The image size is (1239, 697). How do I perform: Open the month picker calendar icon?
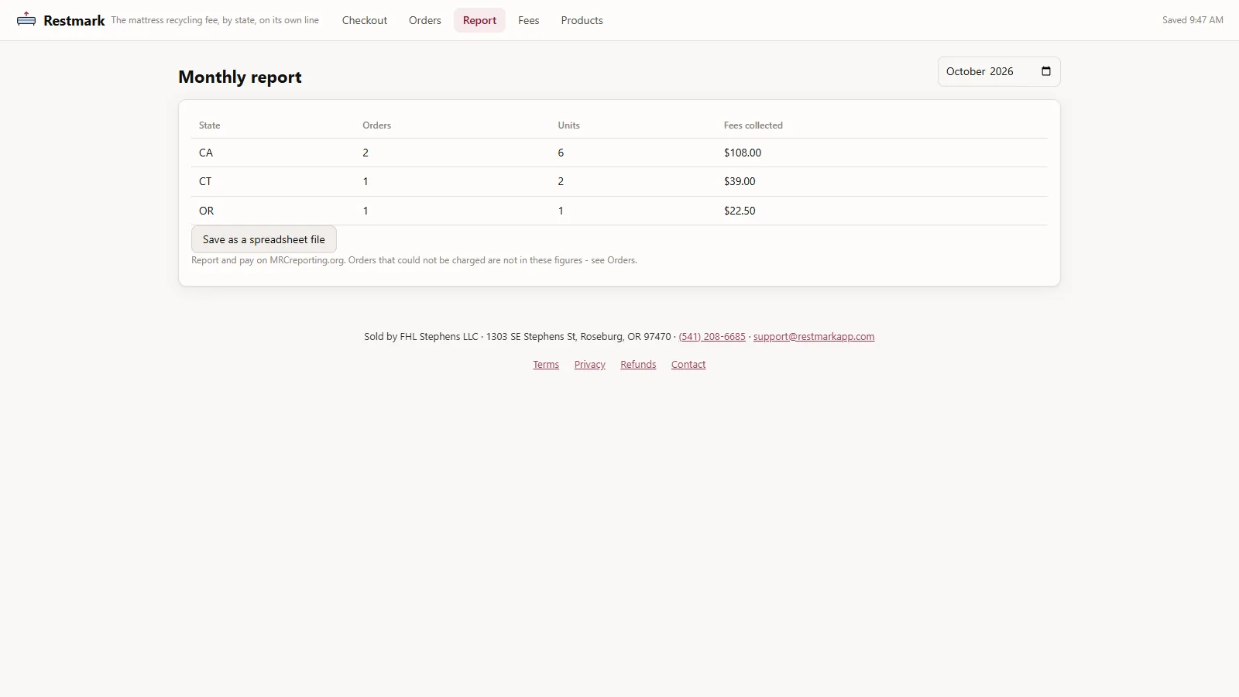(1046, 71)
